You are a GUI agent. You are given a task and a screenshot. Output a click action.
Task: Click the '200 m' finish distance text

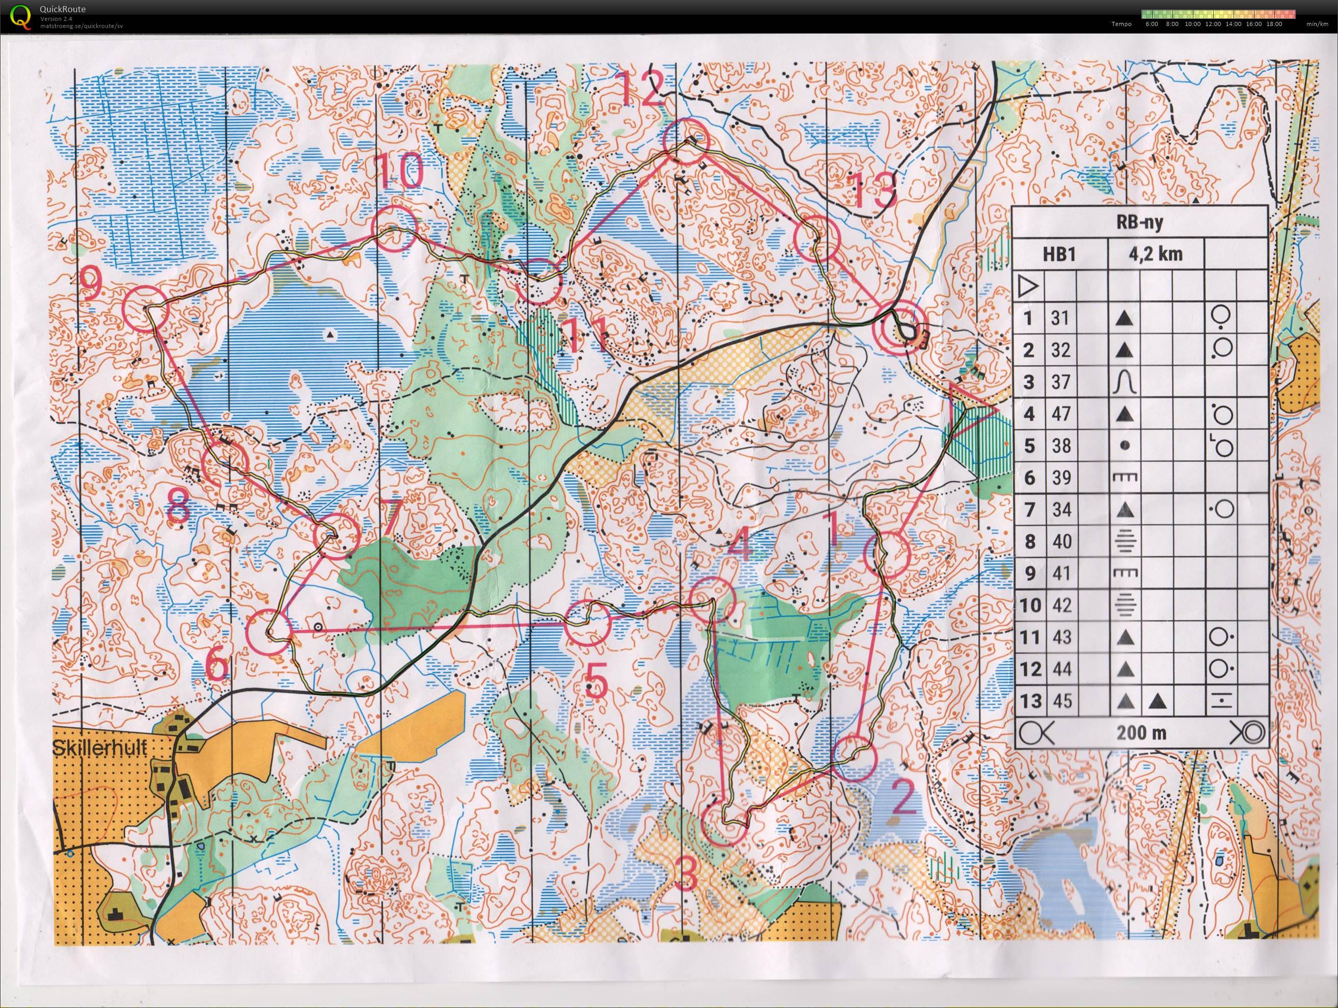(1141, 733)
